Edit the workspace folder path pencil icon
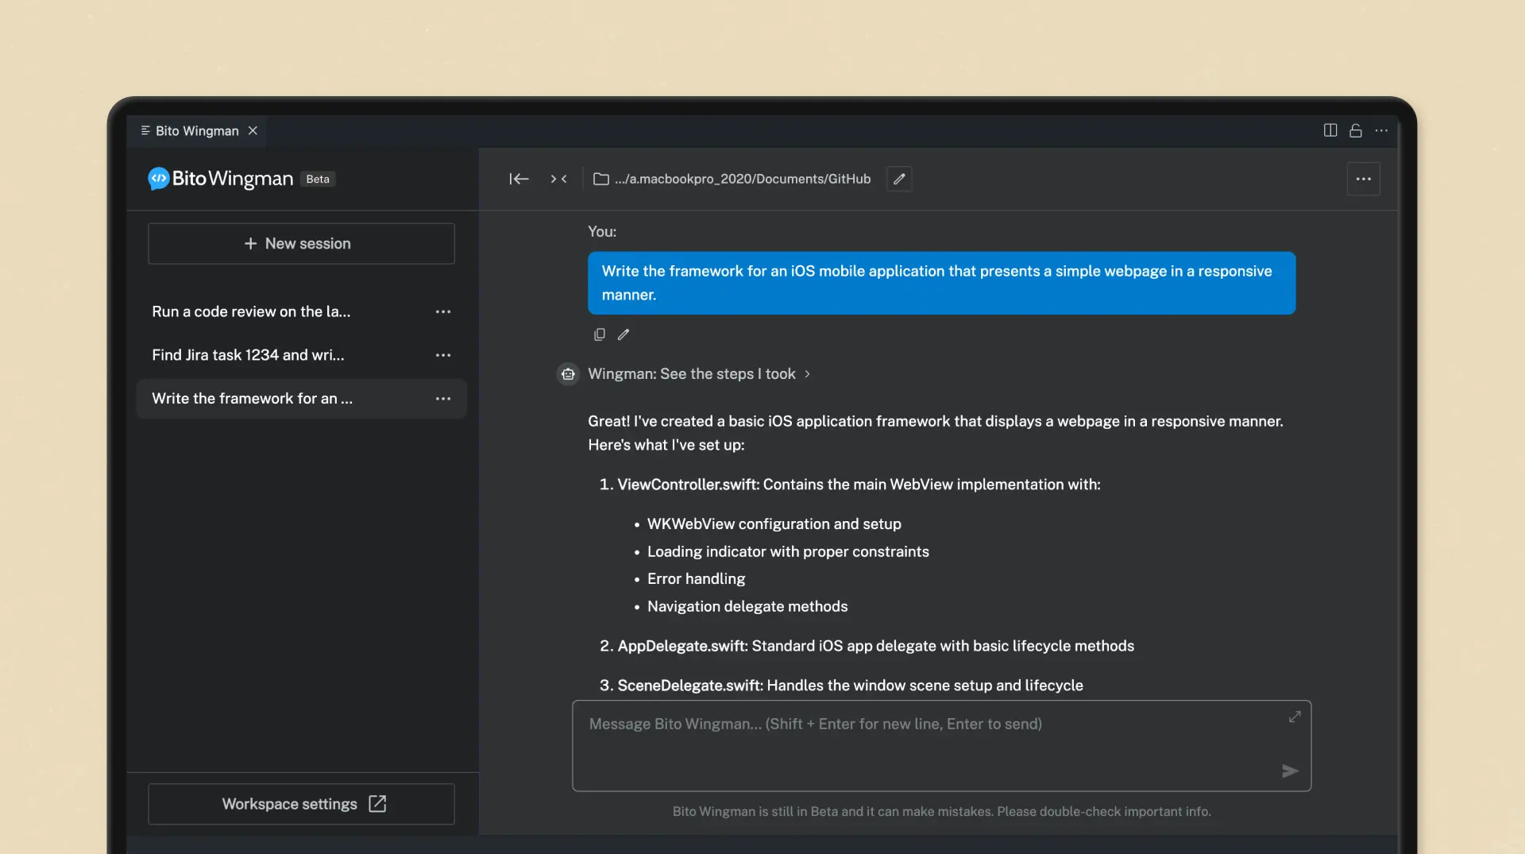The height and width of the screenshot is (854, 1525). [x=899, y=179]
